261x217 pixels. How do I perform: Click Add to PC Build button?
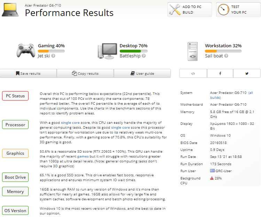tap(190, 10)
